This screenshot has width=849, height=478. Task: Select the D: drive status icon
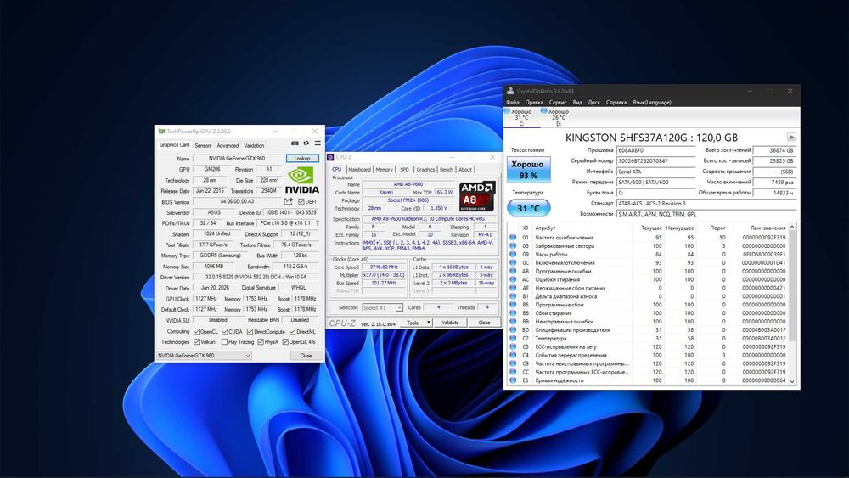543,111
